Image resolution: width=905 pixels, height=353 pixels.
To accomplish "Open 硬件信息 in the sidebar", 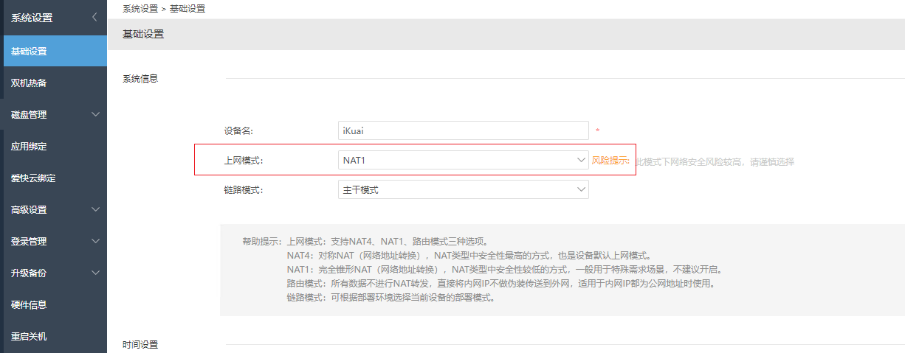I will tap(30, 304).
